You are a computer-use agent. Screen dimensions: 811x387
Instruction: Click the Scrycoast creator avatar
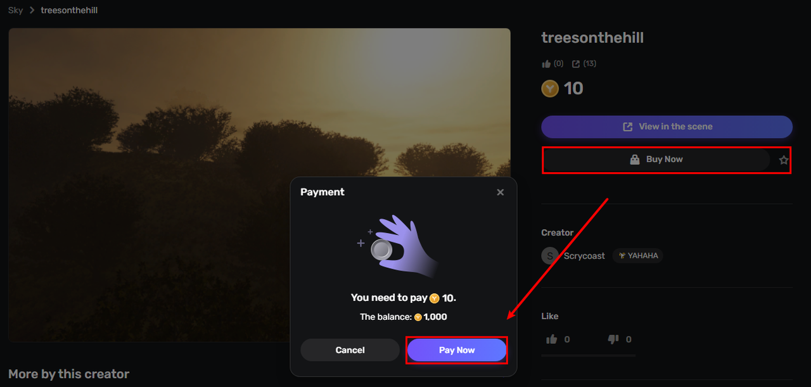tap(550, 256)
